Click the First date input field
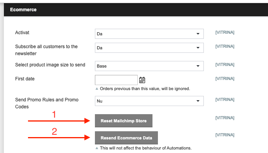 point(116,80)
